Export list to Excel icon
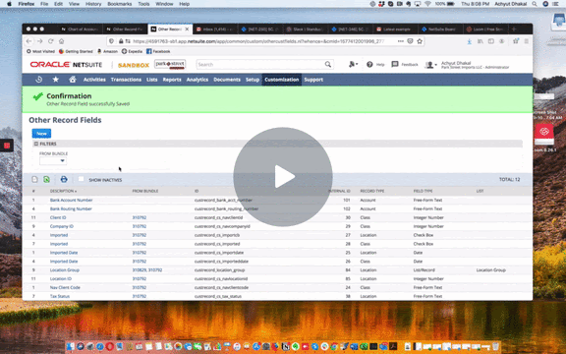The width and height of the screenshot is (566, 354). (x=46, y=179)
